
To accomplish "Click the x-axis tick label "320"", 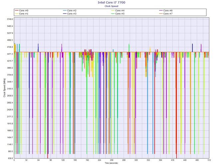I will point(136,160).
